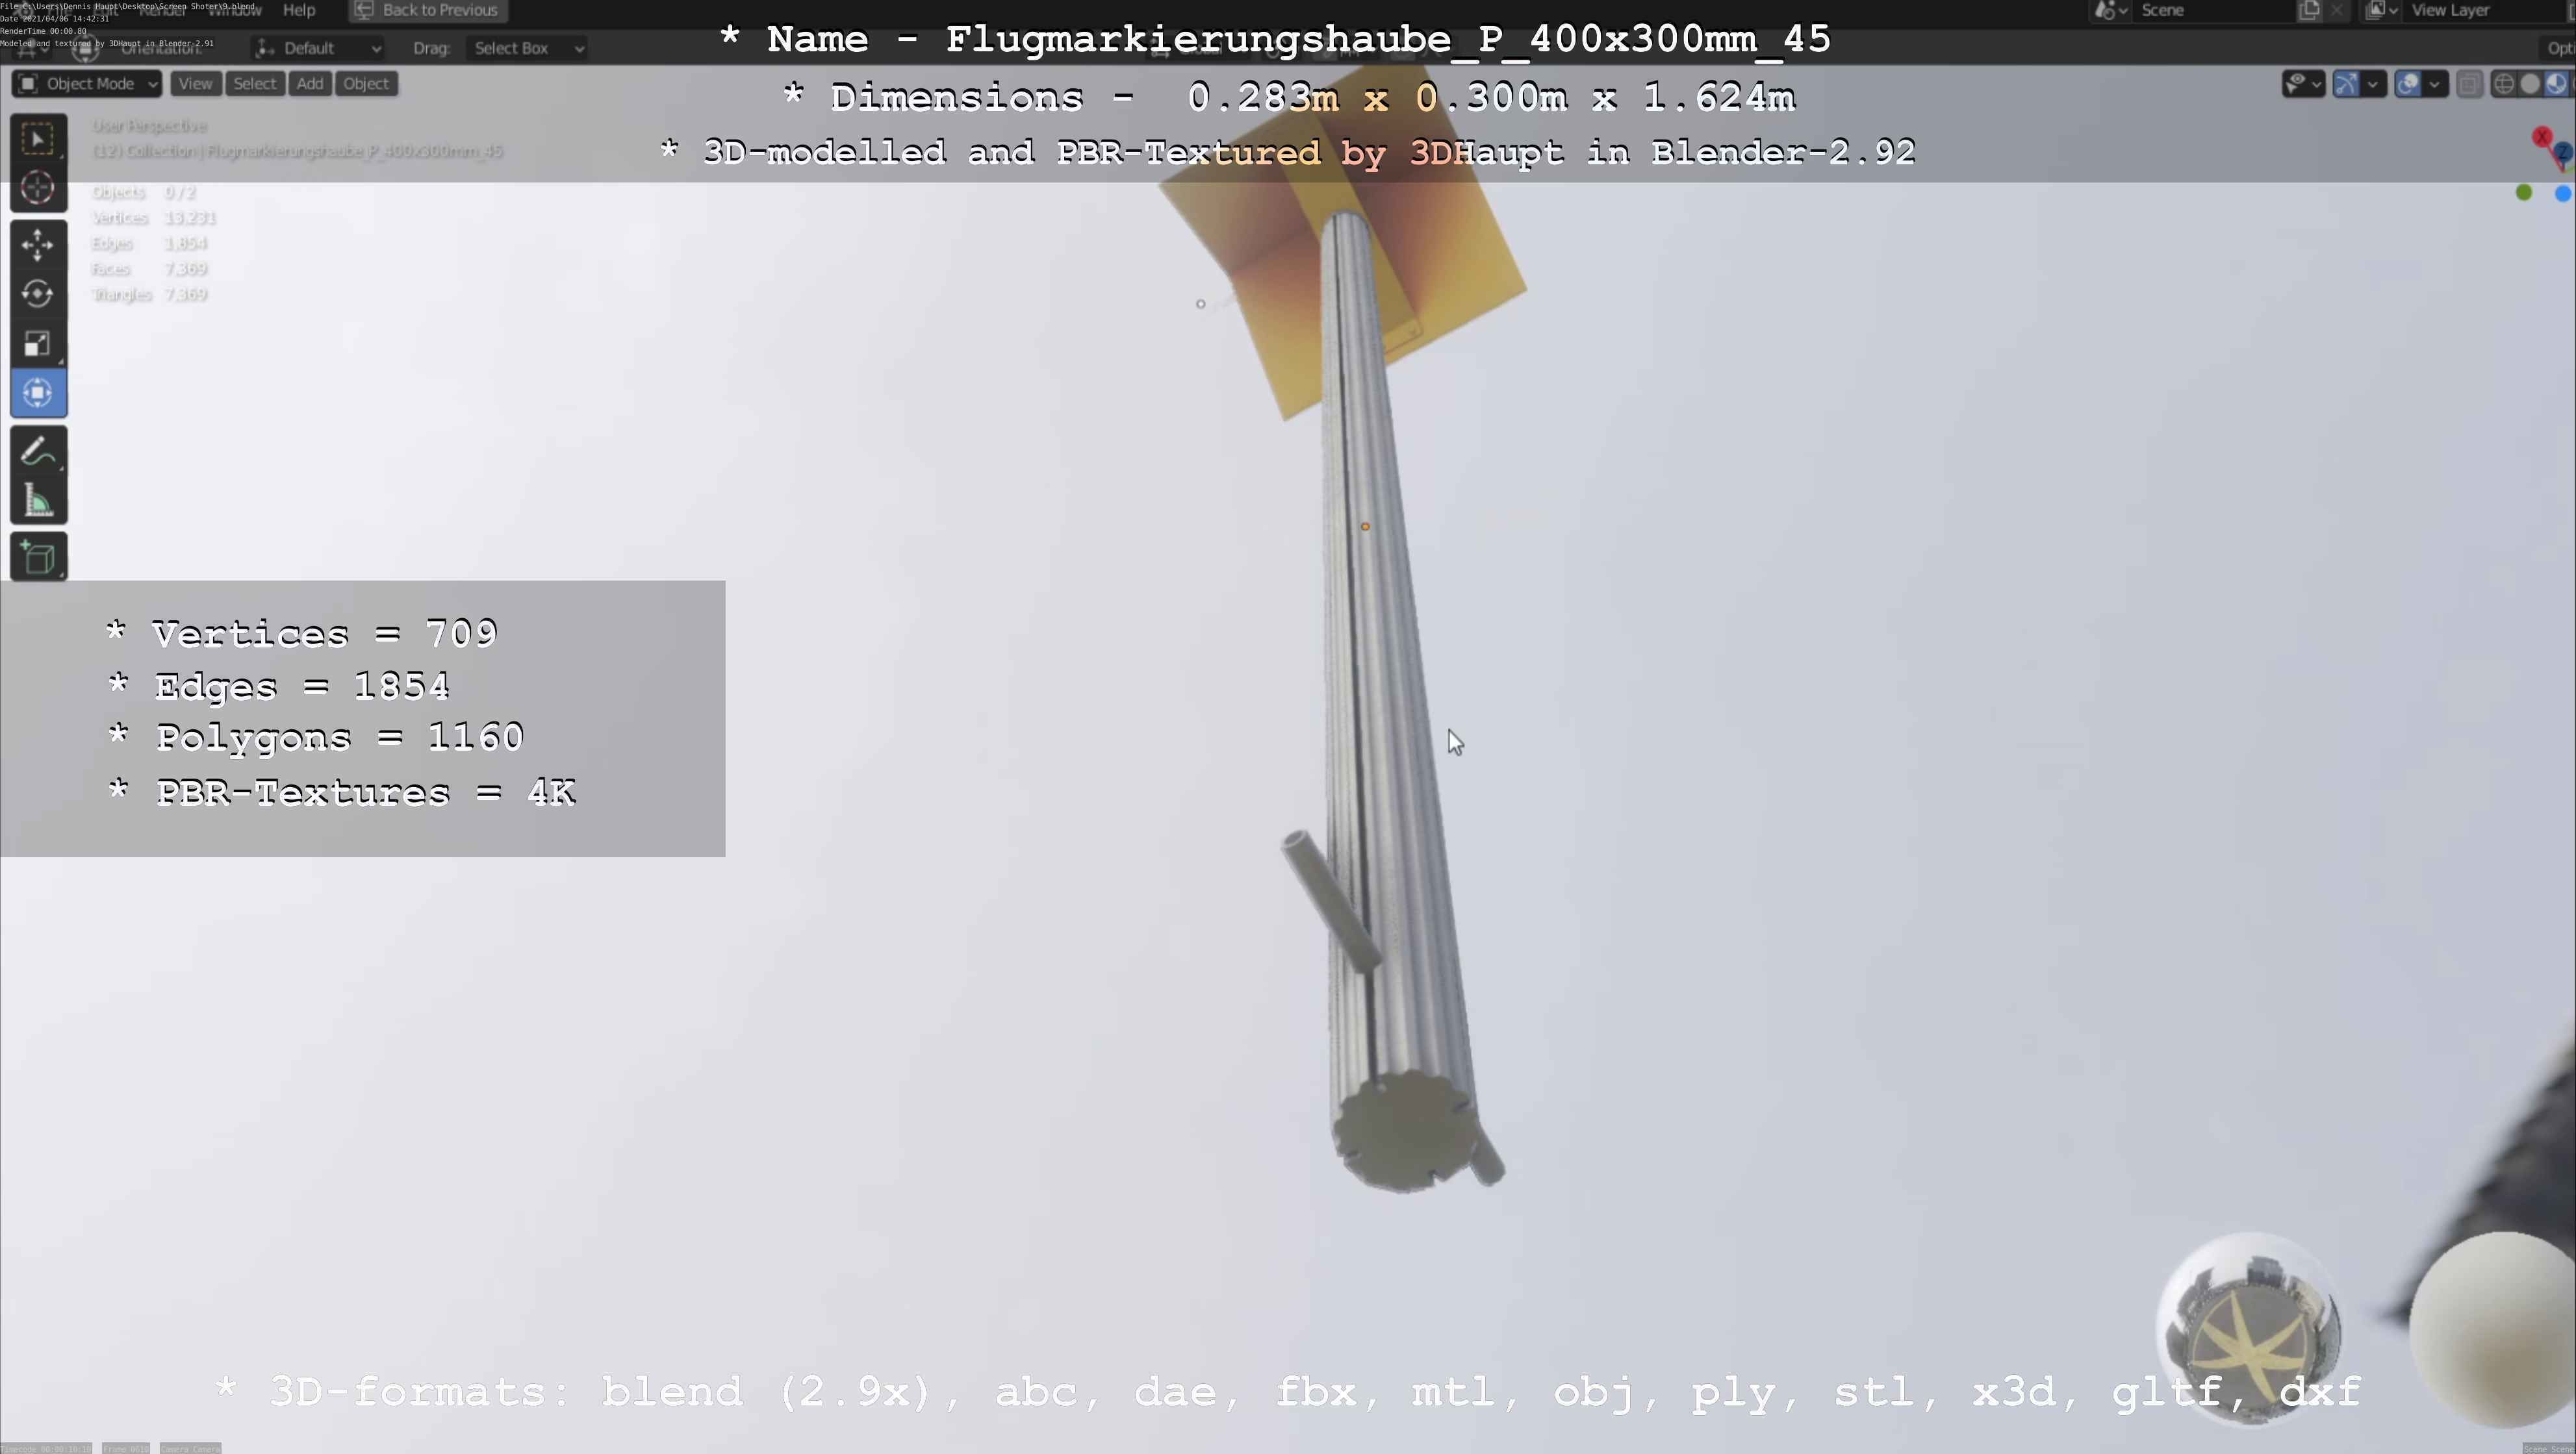Open the Object Mode dropdown

pos(87,84)
